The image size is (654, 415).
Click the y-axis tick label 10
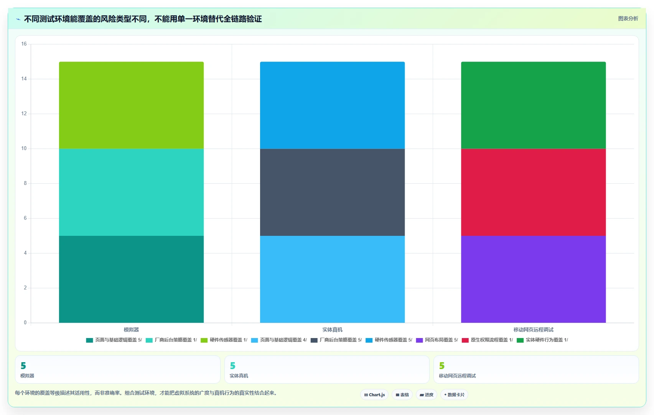pos(24,149)
